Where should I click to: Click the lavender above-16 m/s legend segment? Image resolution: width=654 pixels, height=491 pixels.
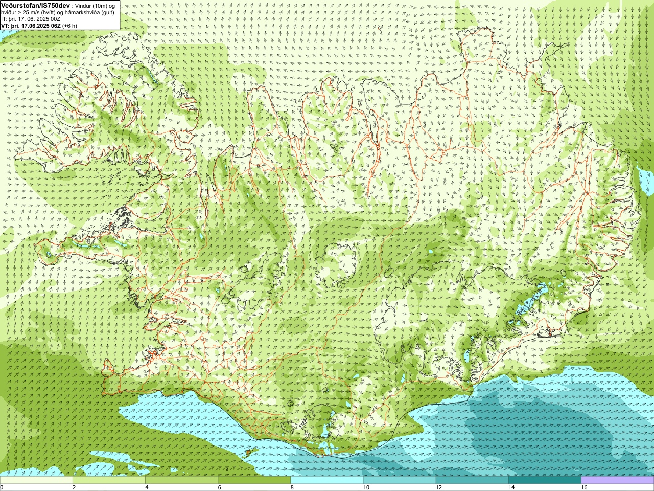(618, 480)
